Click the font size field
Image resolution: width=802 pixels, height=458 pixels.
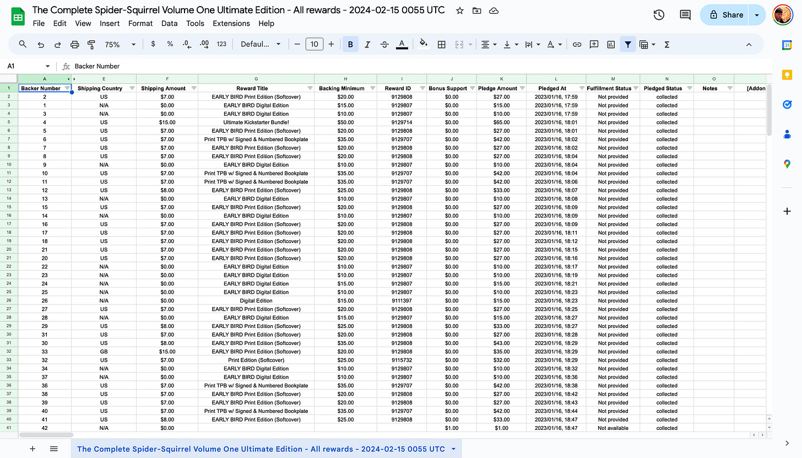pos(314,44)
